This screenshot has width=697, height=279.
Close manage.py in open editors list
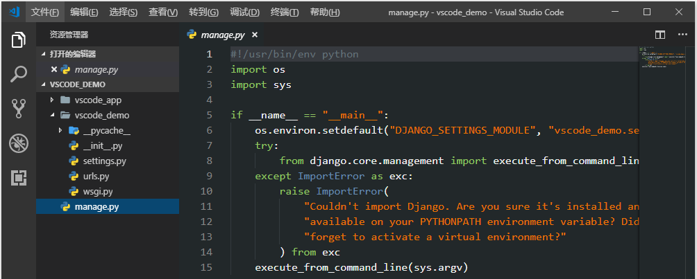[x=54, y=69]
